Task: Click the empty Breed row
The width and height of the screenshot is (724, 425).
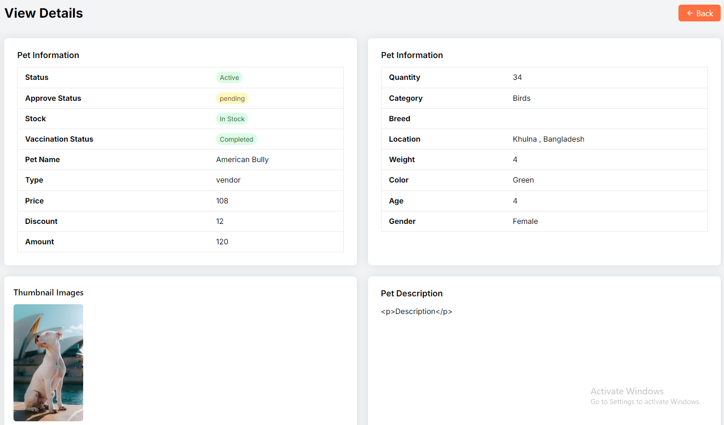Action: (544, 119)
